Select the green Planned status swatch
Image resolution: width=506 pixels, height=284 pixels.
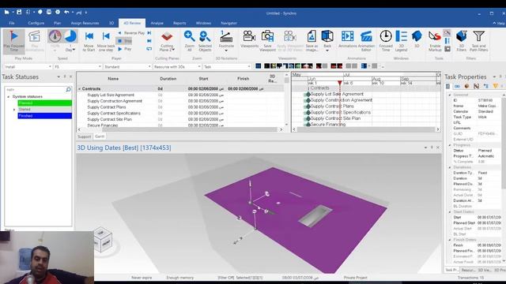(45, 103)
